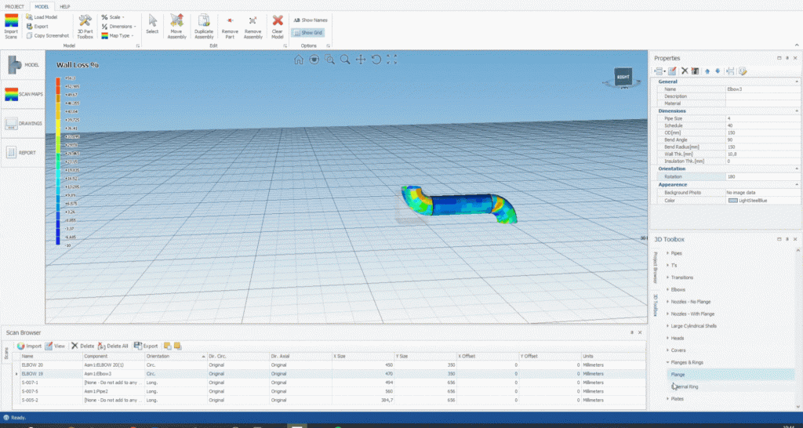Click the ribbon Export model command
Screen dimensions: 803x428
(37, 26)
